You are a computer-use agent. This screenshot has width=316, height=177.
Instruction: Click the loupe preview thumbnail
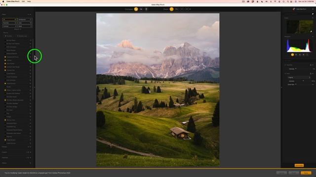click(x=300, y=27)
